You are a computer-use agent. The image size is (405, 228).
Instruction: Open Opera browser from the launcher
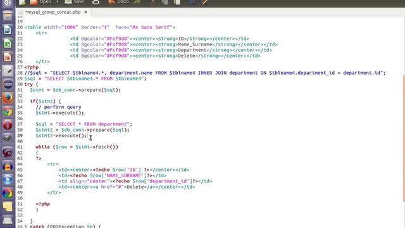click(x=8, y=125)
